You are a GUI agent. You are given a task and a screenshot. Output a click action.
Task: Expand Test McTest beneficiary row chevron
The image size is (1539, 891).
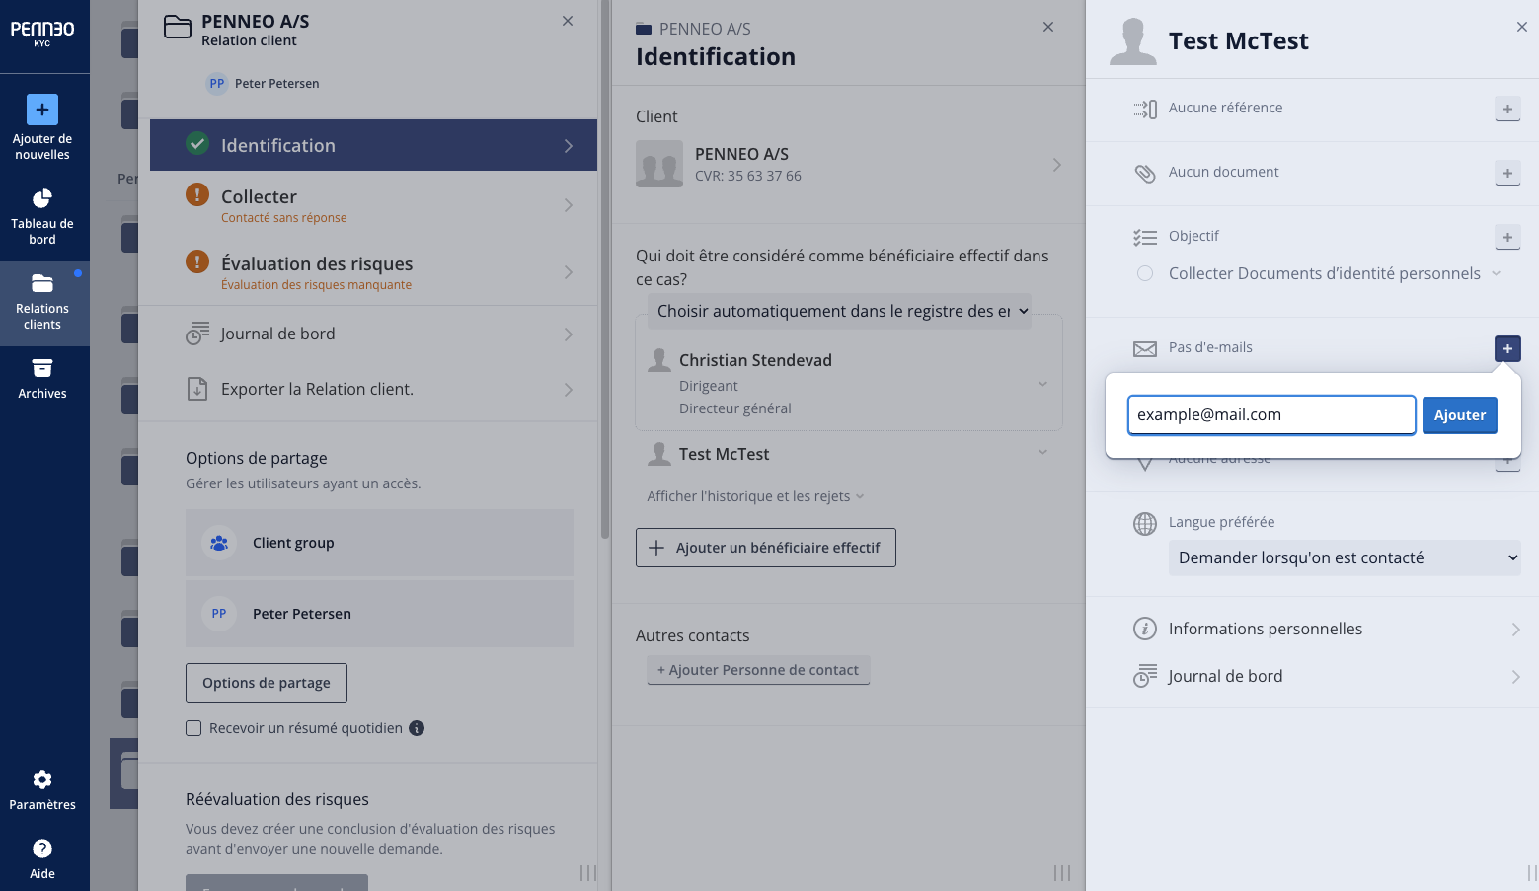tap(1042, 452)
